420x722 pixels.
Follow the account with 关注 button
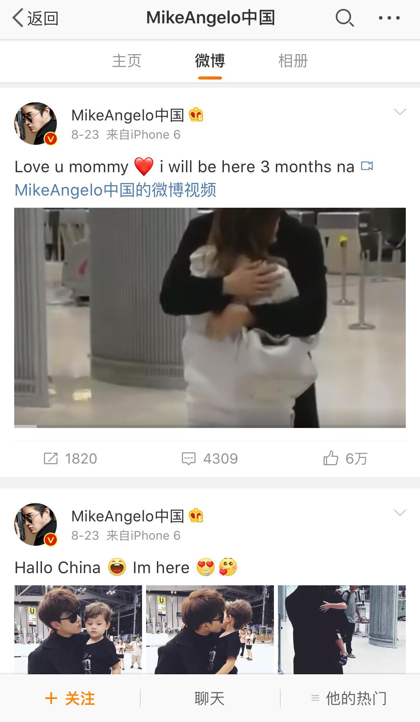[70, 698]
